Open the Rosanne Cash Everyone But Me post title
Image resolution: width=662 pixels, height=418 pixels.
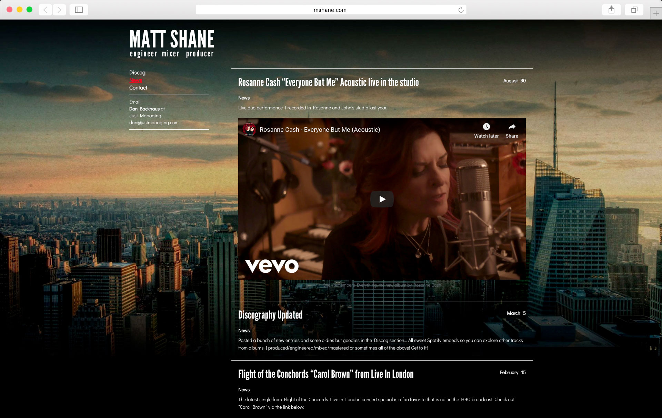pos(328,82)
